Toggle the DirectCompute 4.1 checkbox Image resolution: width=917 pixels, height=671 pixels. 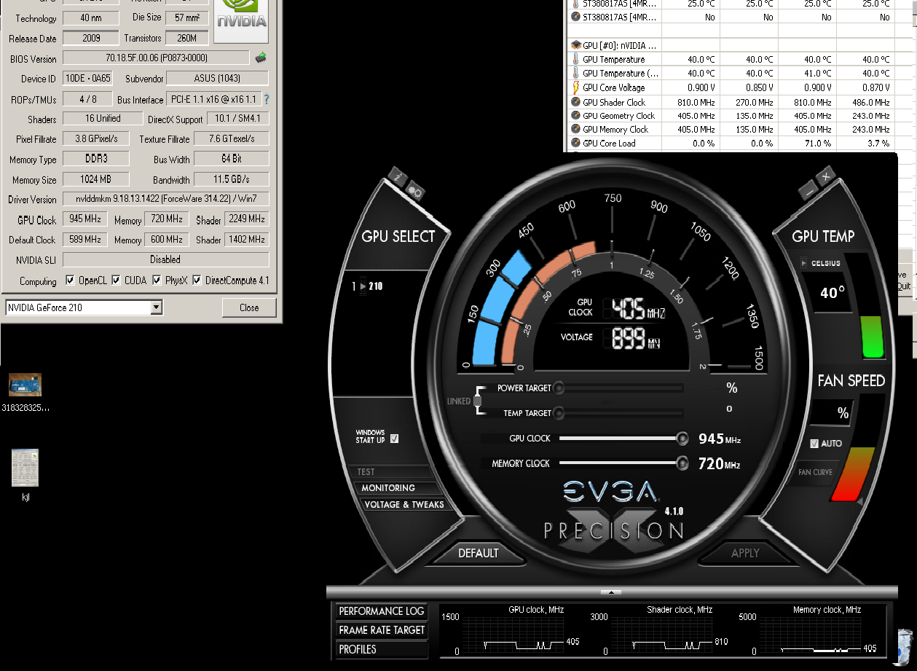pos(197,280)
